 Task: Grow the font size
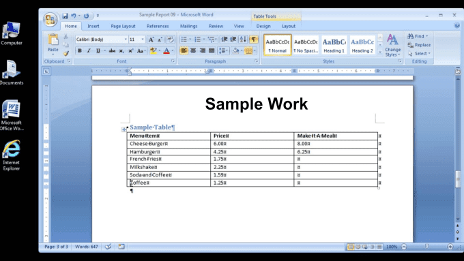[x=151, y=40]
